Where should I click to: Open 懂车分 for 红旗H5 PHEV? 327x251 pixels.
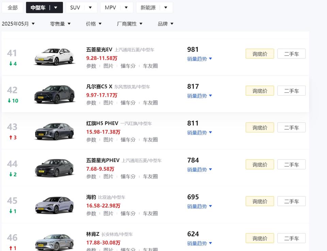pyautogui.click(x=128, y=140)
